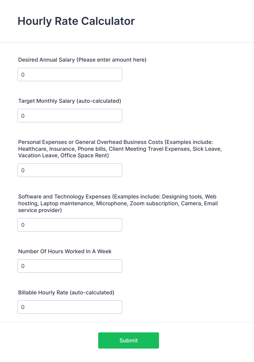
Task: Select the value in the hourly rate field
Action: [x=23, y=307]
